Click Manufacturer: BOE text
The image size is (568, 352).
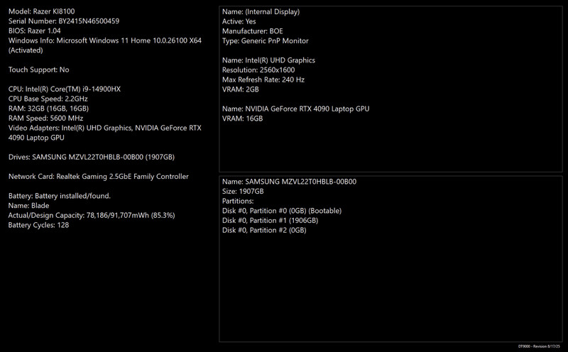(x=253, y=31)
